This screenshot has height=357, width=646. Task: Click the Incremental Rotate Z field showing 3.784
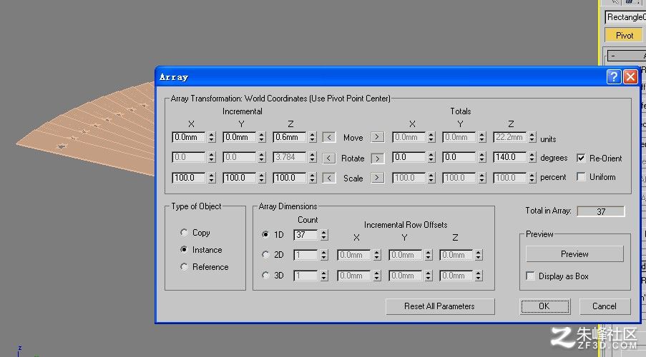(290, 157)
